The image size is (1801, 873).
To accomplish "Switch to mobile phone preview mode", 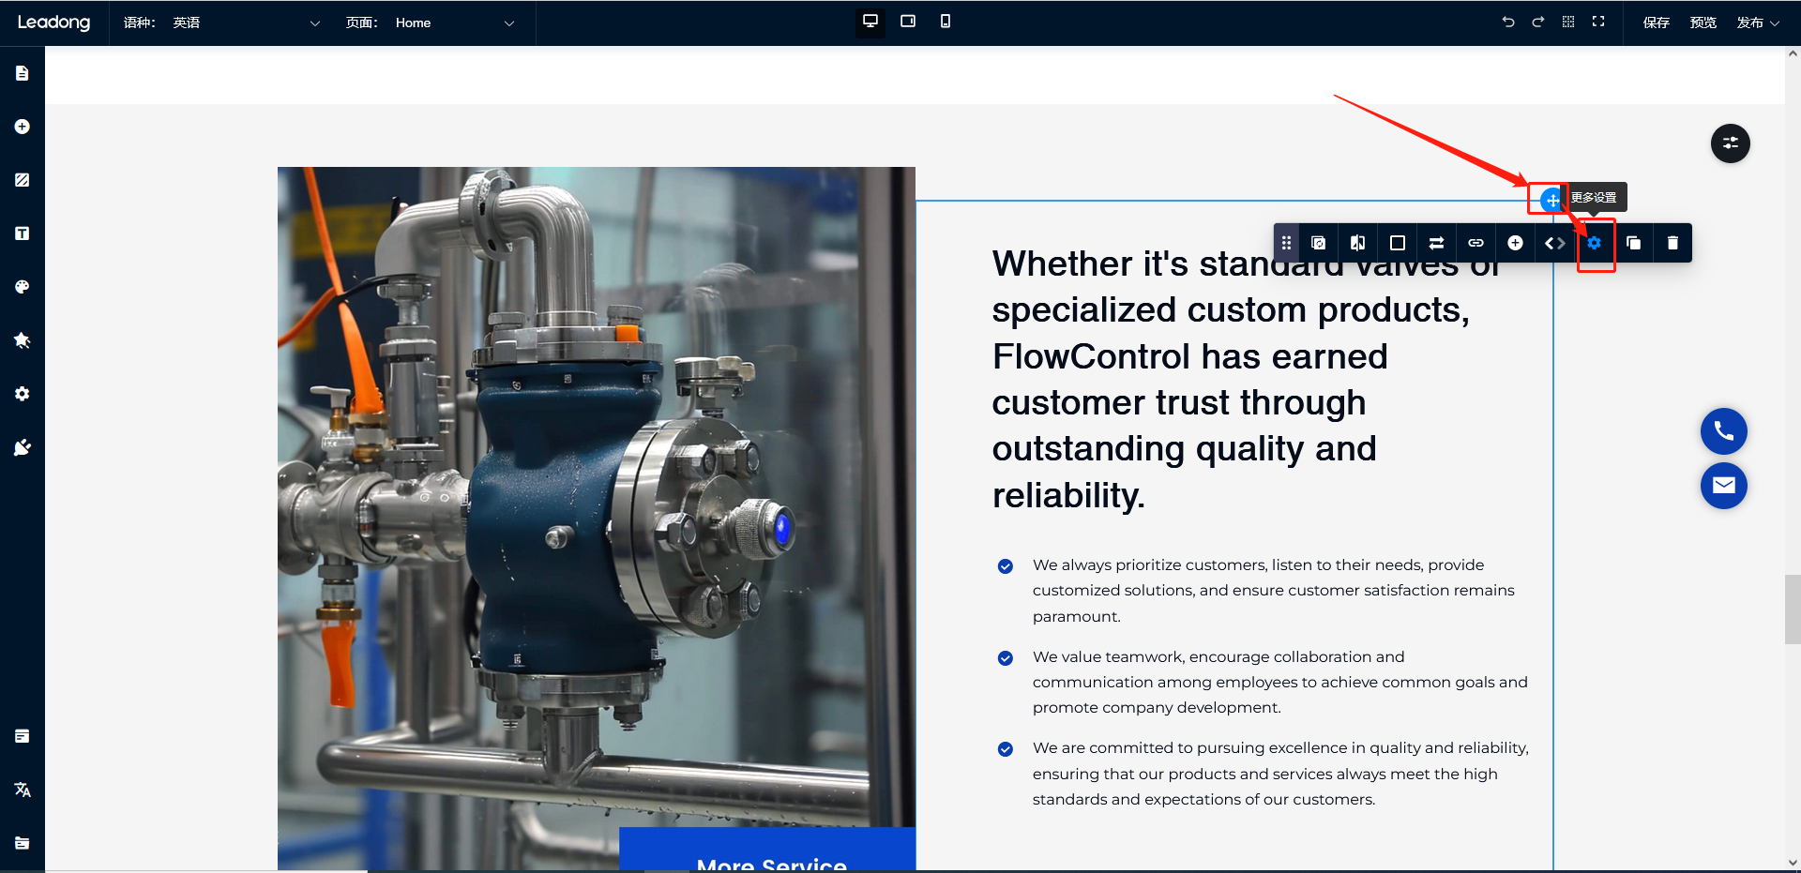I will tap(946, 22).
